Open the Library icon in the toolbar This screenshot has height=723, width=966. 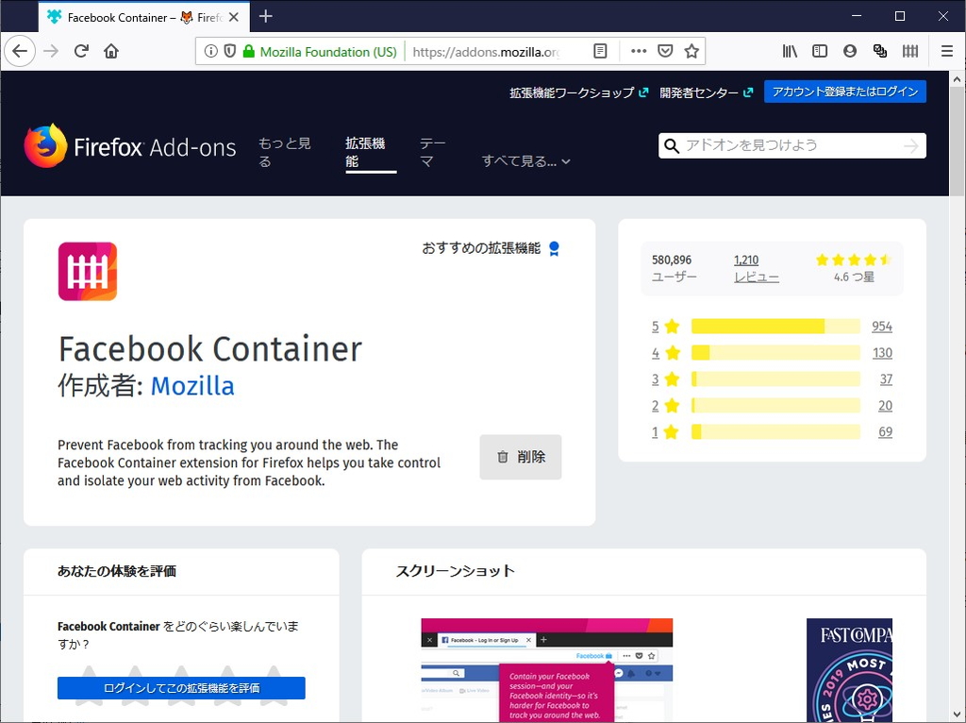click(x=791, y=51)
